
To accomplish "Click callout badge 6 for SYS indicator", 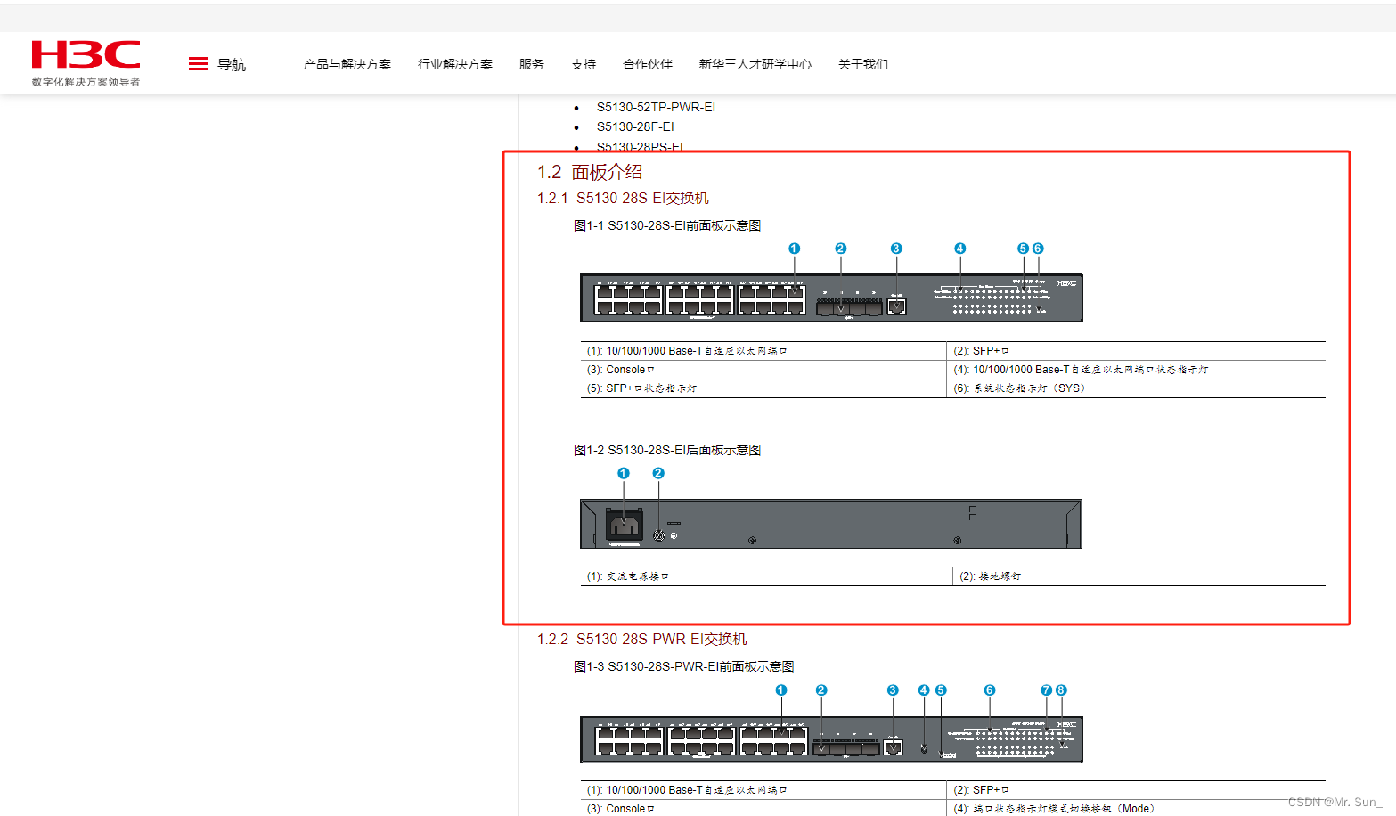I will 1036,249.
